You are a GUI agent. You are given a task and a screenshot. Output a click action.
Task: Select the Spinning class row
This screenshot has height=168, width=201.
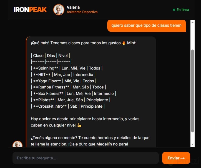tap(67, 68)
